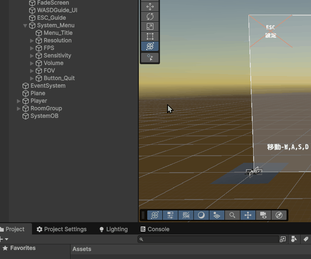This screenshot has width=311, height=259.
Task: Click the compass icon in bottom scene toolbar
Action: tap(279, 215)
